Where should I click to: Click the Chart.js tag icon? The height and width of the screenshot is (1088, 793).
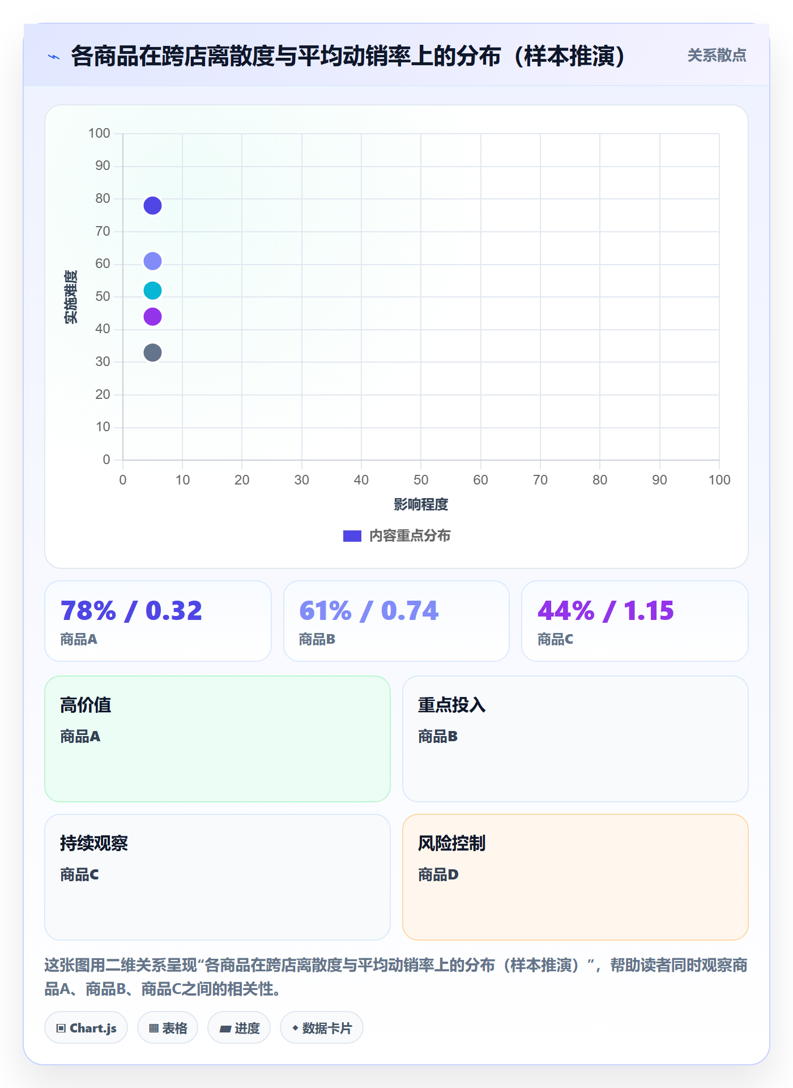point(61,1028)
